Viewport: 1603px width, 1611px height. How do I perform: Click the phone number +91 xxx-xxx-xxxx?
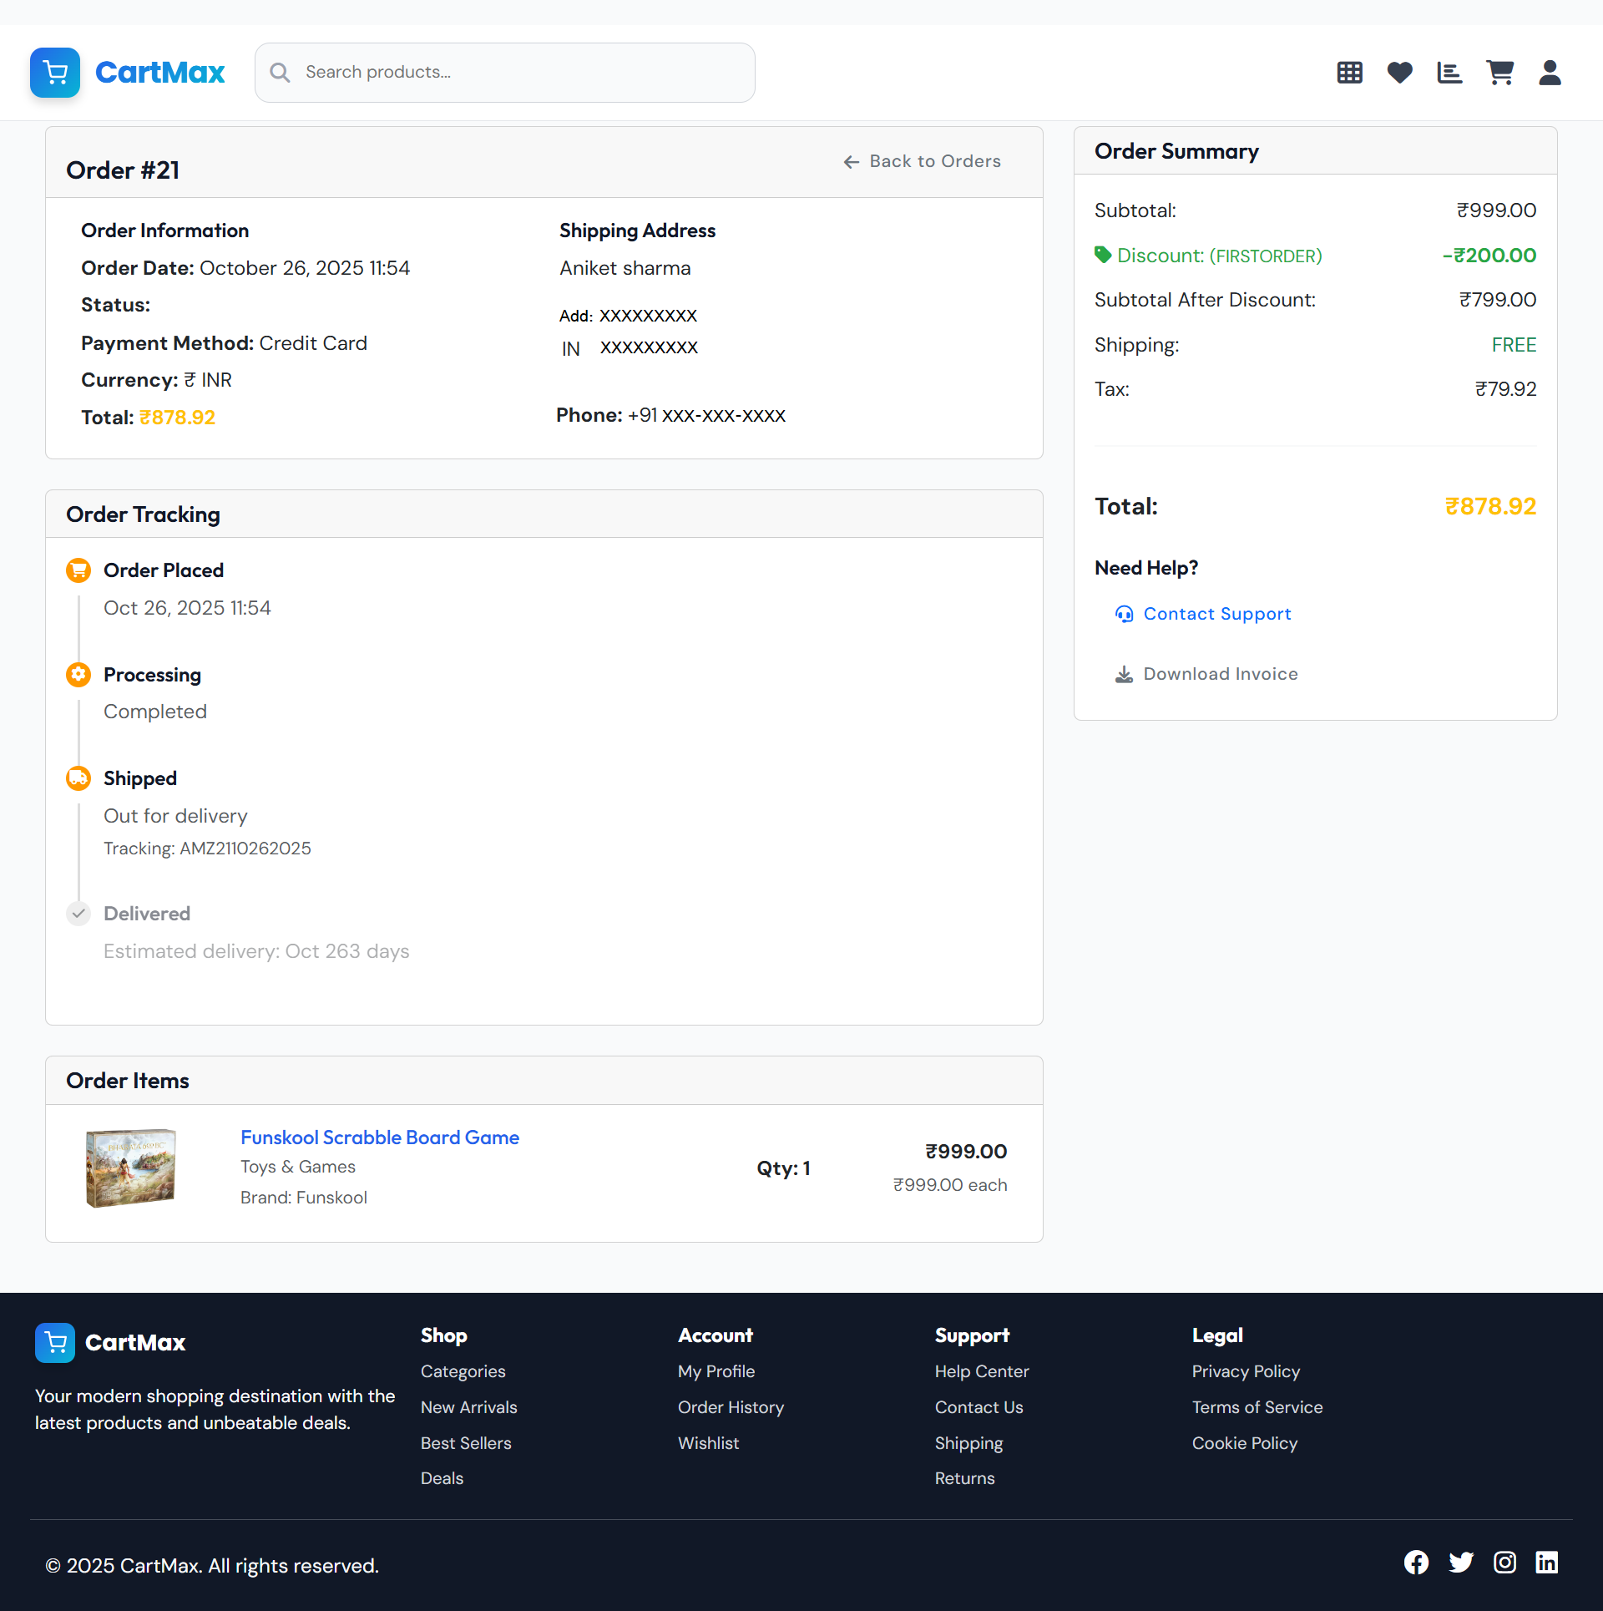tap(706, 416)
